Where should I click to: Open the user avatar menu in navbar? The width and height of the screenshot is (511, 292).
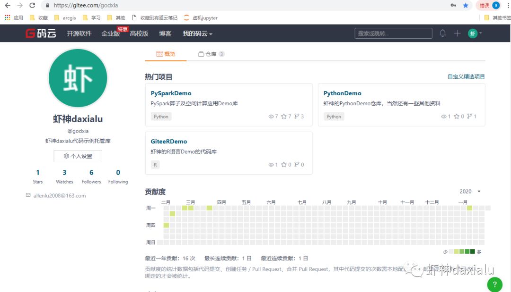[x=475, y=33]
